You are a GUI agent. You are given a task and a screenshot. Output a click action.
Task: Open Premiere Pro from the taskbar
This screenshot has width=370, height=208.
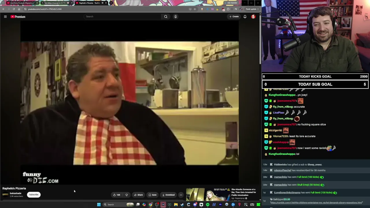(x=220, y=205)
